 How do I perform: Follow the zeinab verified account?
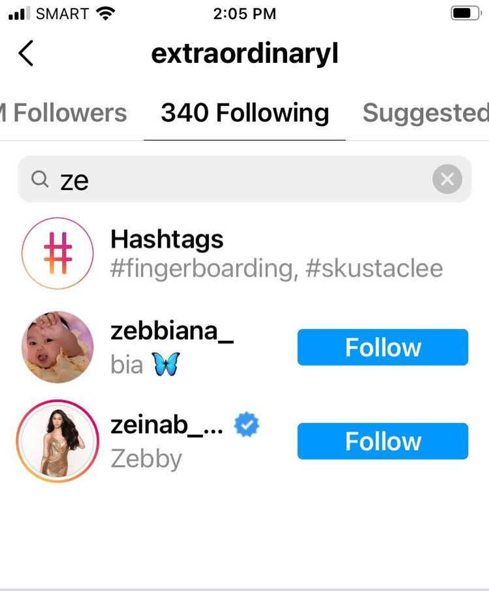pyautogui.click(x=382, y=441)
